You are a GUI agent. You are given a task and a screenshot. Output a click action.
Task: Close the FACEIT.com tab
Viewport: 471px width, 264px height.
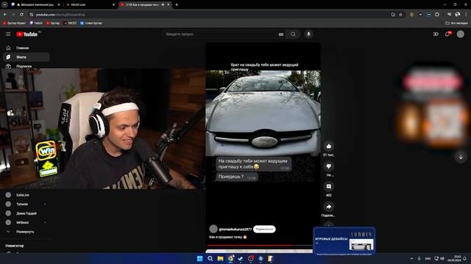pyautogui.click(x=113, y=5)
